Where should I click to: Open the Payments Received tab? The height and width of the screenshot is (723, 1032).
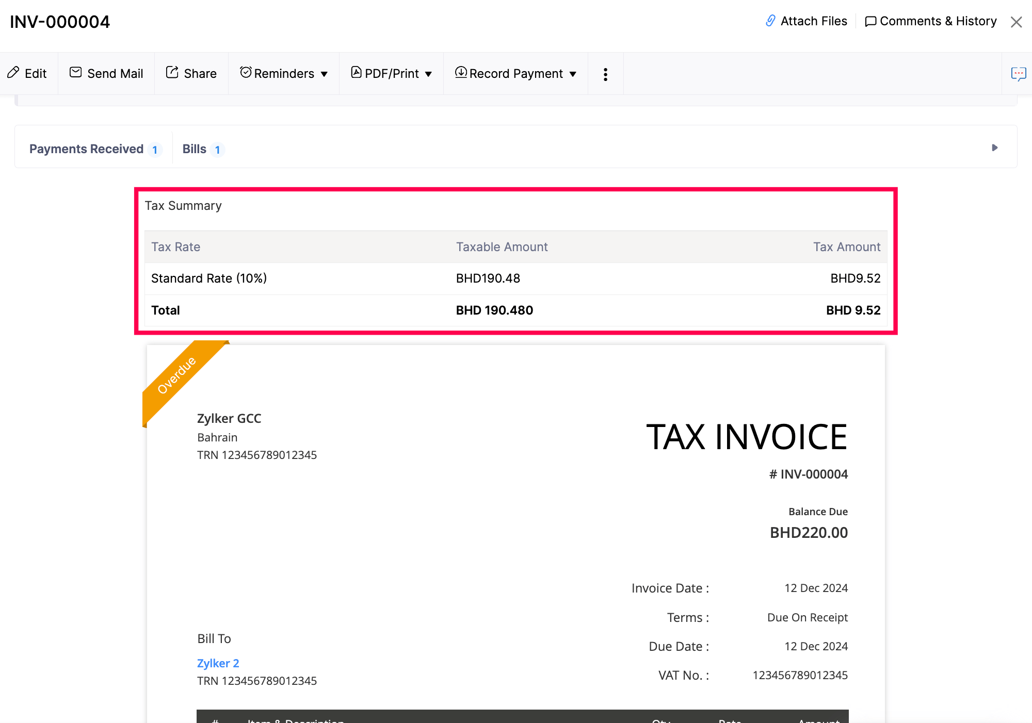pyautogui.click(x=86, y=149)
